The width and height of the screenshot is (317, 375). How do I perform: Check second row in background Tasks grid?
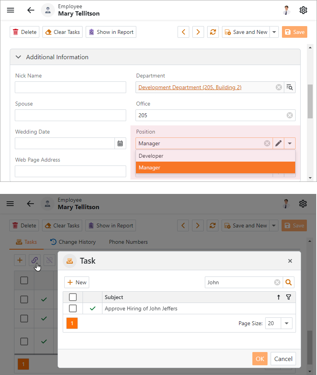tap(24, 319)
